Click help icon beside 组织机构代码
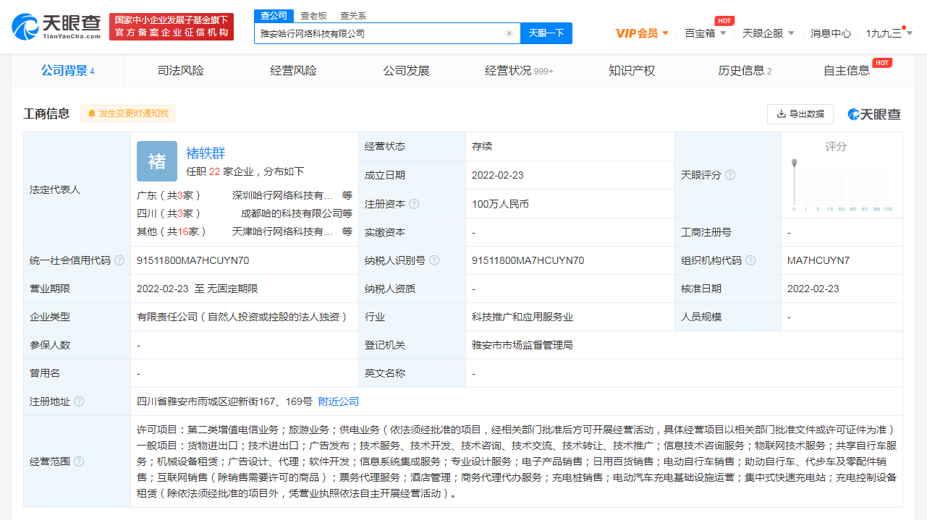Viewport: 927px width, 520px height. click(x=750, y=260)
